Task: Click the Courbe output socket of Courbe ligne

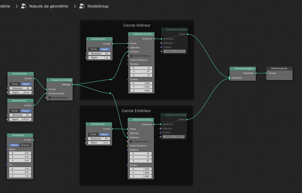Action: [x=33, y=140]
